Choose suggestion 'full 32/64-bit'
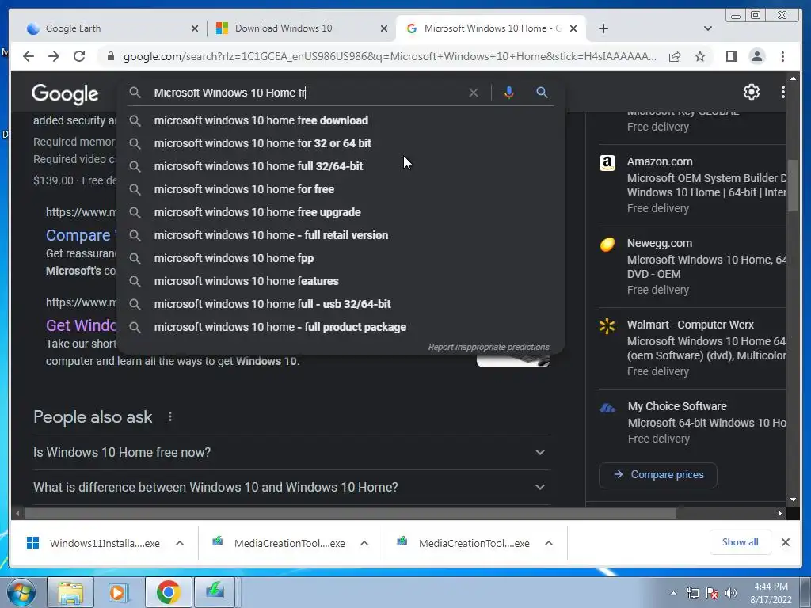Screen dimensions: 811x608 point(341,166)
